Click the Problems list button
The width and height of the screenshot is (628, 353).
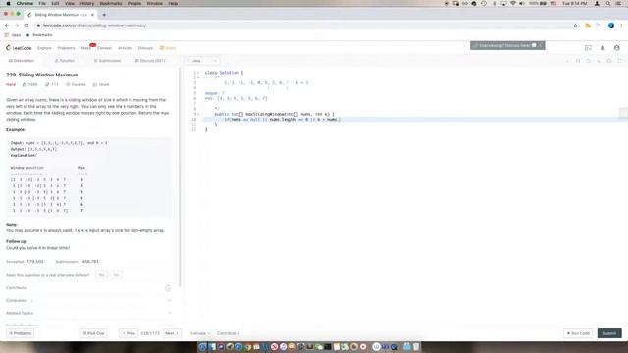[20, 333]
